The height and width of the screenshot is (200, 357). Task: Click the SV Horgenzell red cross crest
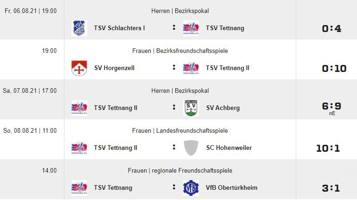click(79, 68)
